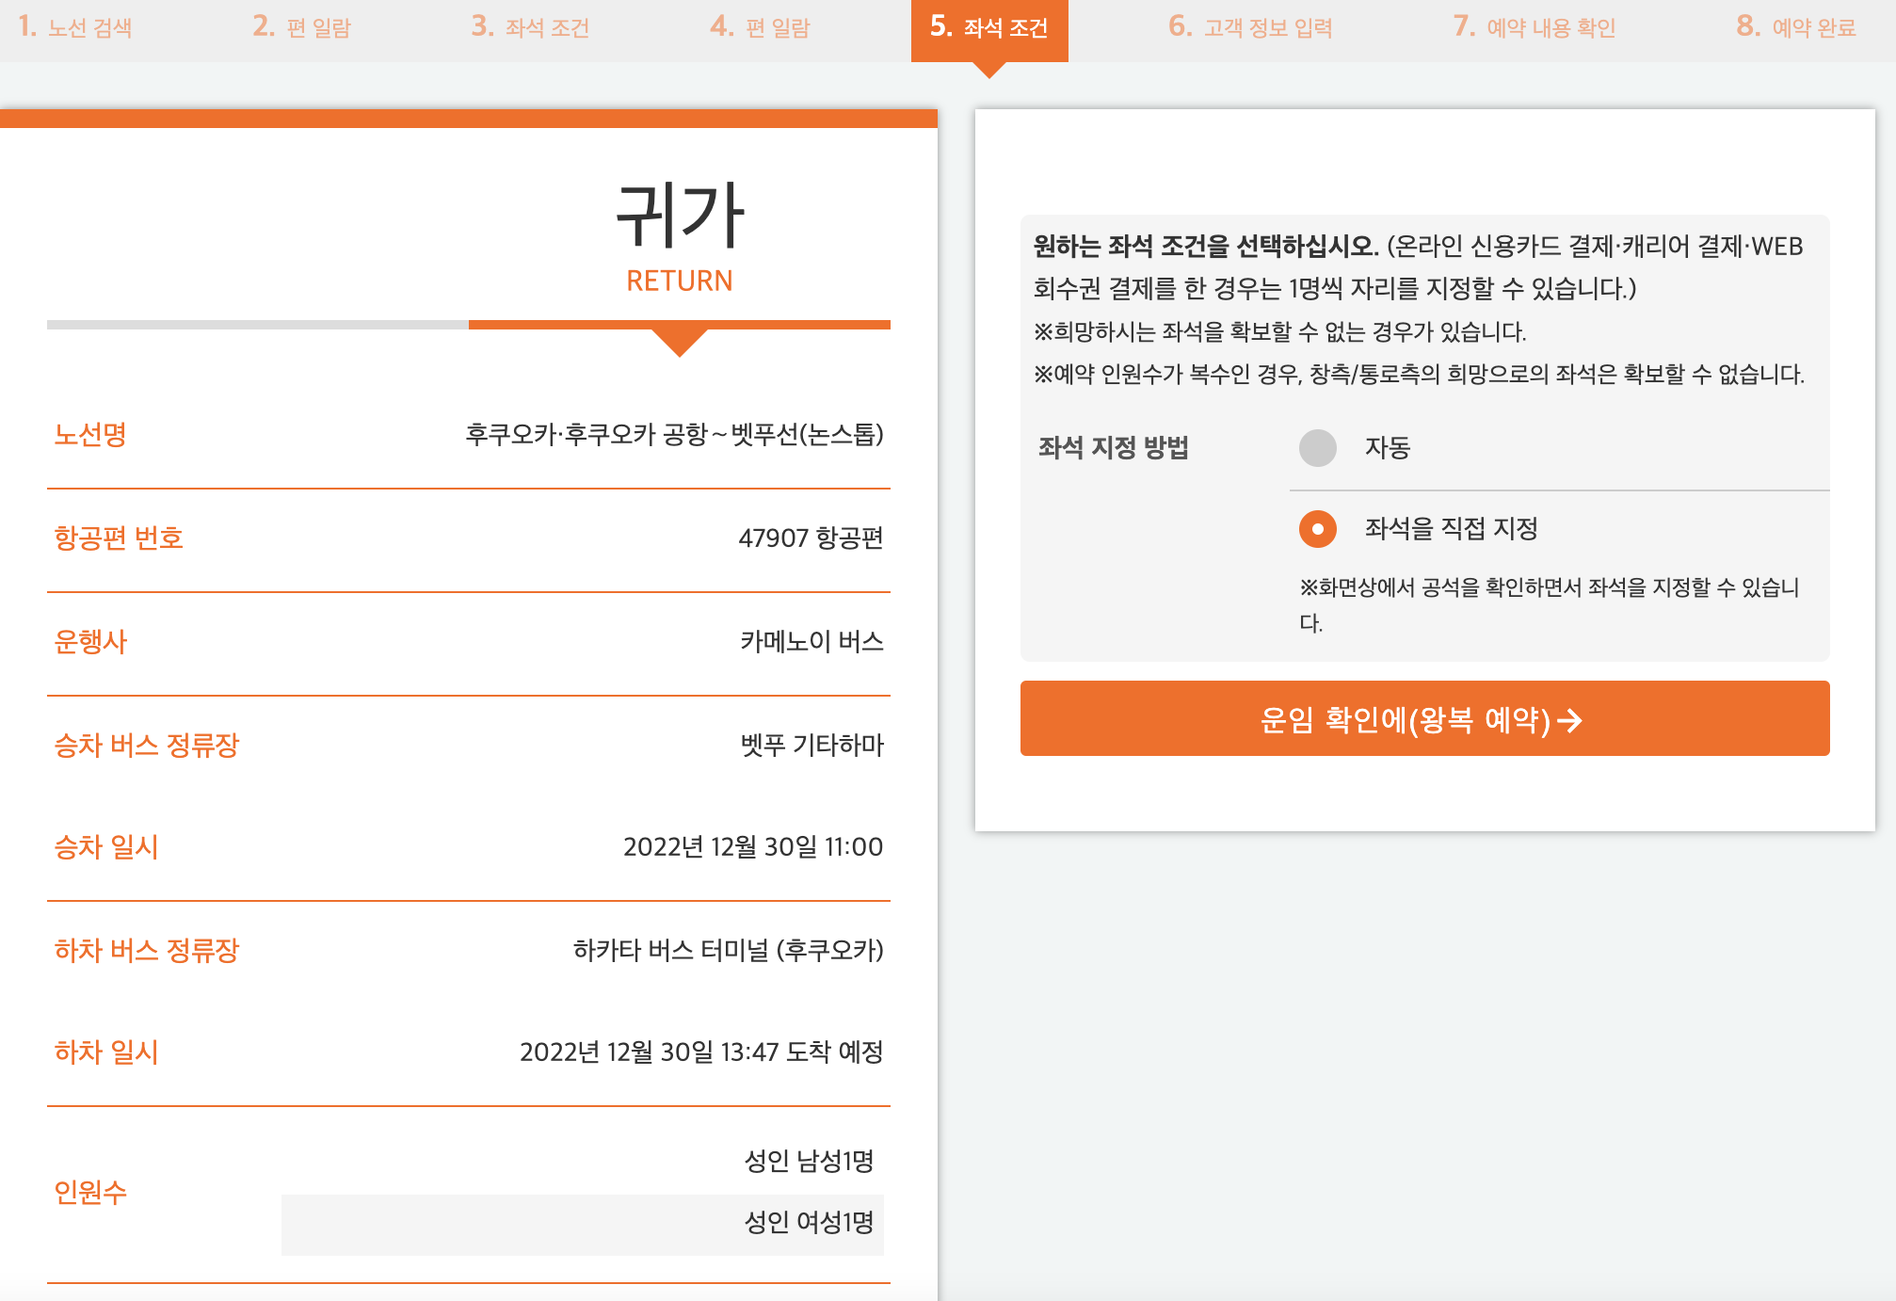This screenshot has height=1301, width=1896.
Task: Click arrow icon on fare confirmation button
Action: coord(1569,721)
